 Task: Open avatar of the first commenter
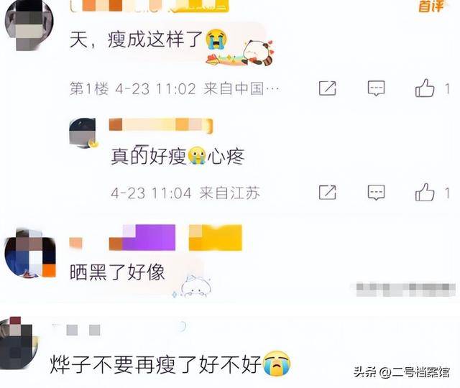29,25
